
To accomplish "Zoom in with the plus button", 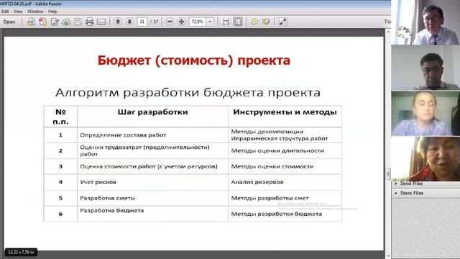I will click(182, 22).
